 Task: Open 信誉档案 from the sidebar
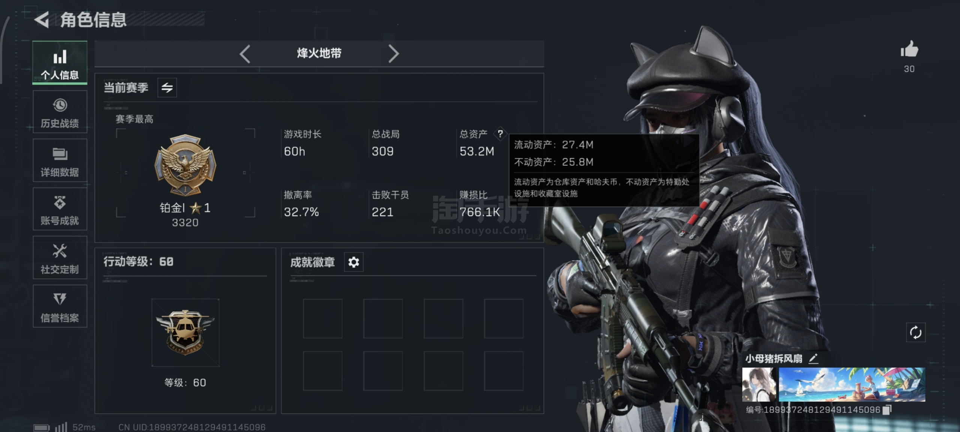click(x=60, y=306)
